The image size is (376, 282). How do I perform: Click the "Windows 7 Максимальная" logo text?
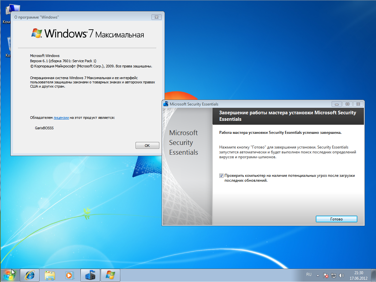click(x=94, y=33)
